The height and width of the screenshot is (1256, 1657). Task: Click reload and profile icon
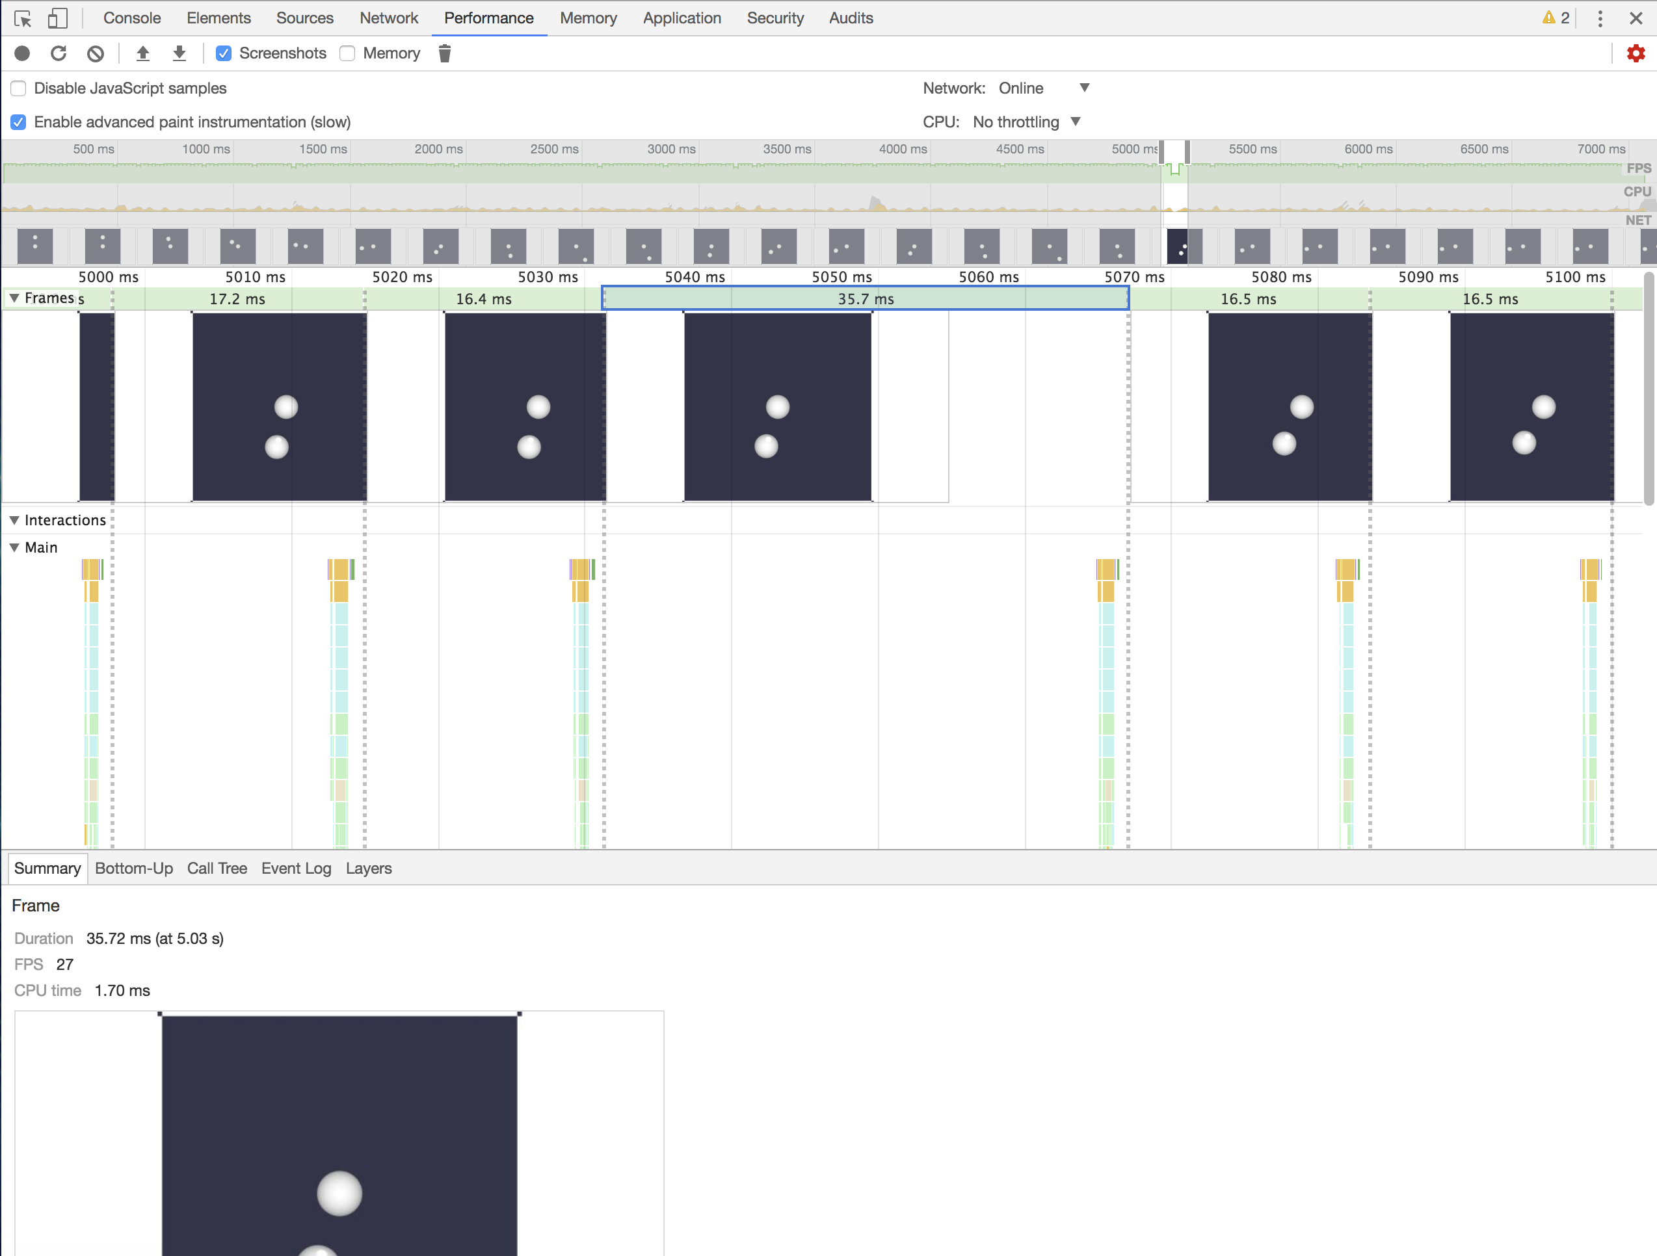(59, 53)
